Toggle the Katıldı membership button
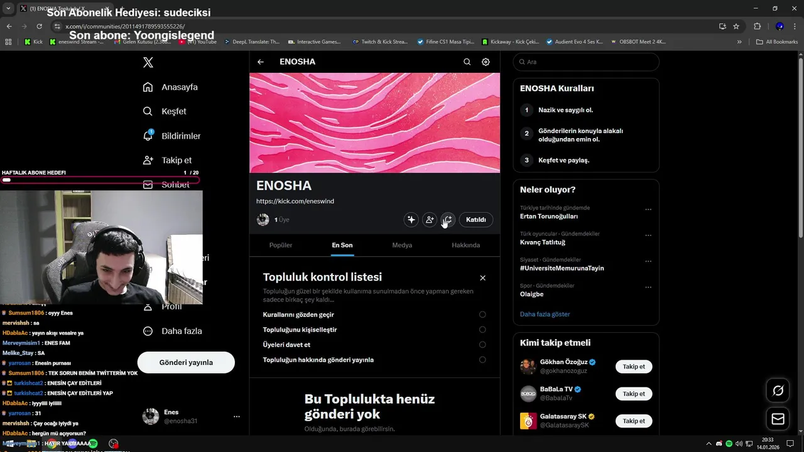The height and width of the screenshot is (452, 804). (x=476, y=220)
